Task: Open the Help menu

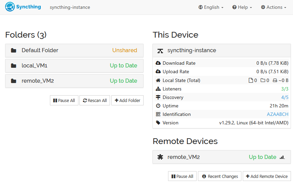Action: [x=242, y=7]
